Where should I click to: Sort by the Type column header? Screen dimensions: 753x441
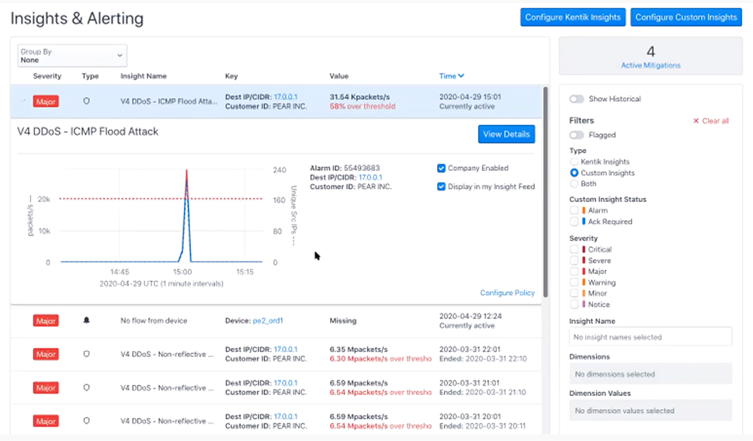tap(90, 76)
